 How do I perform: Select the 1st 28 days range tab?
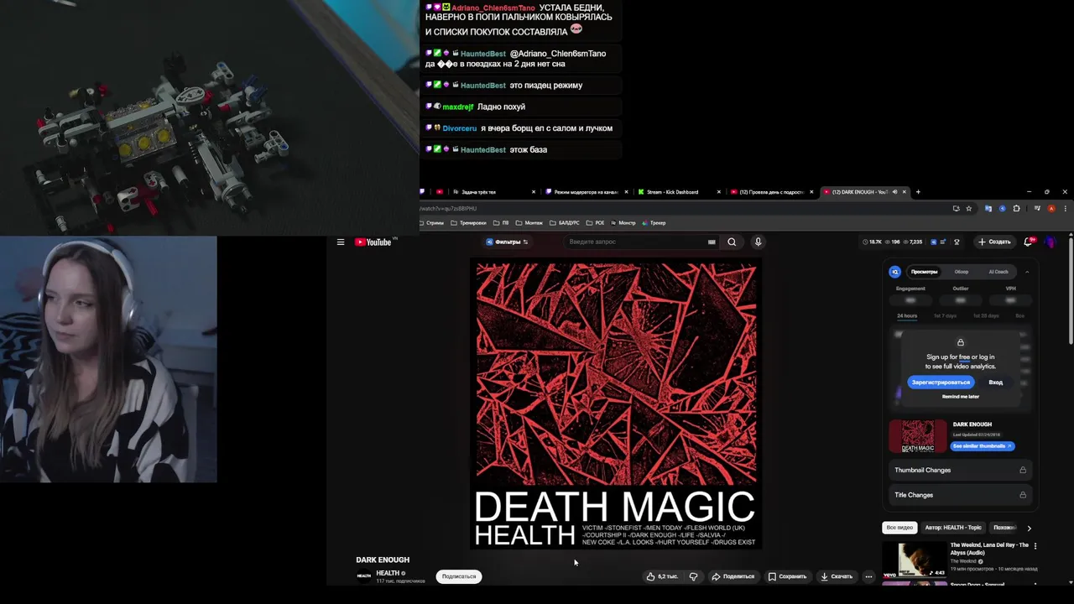click(x=986, y=315)
